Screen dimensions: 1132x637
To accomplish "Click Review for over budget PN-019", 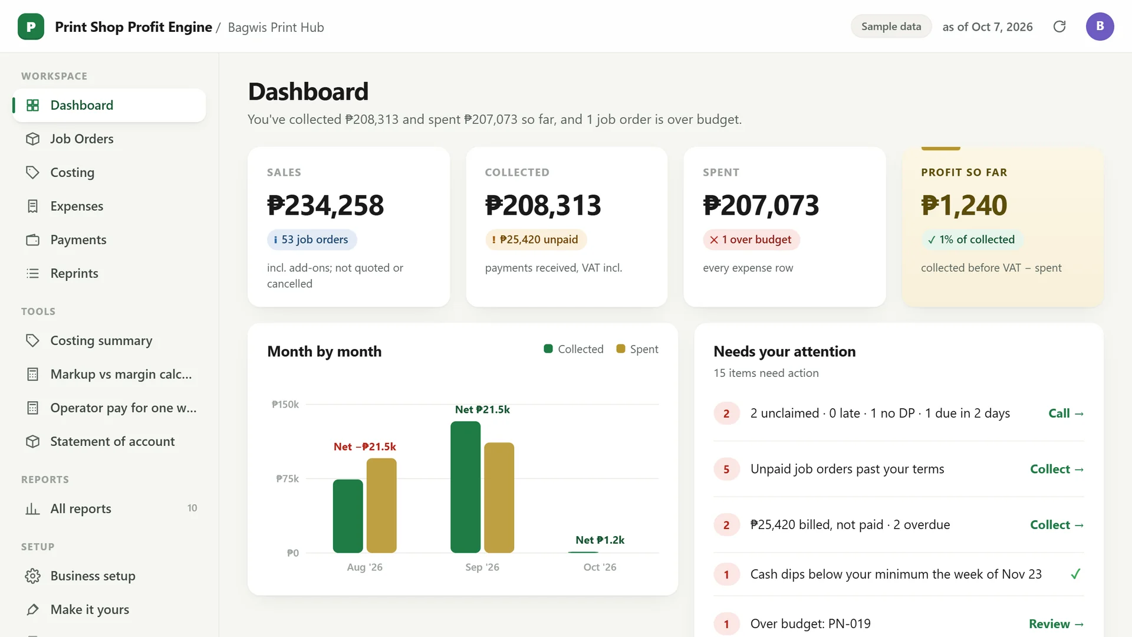I will 1056,624.
